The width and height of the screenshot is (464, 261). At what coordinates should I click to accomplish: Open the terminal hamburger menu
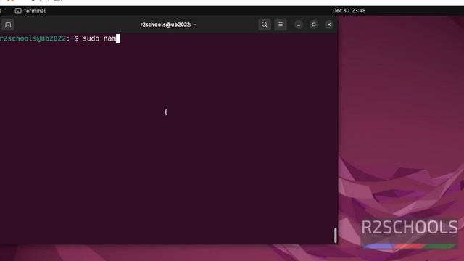[281, 25]
